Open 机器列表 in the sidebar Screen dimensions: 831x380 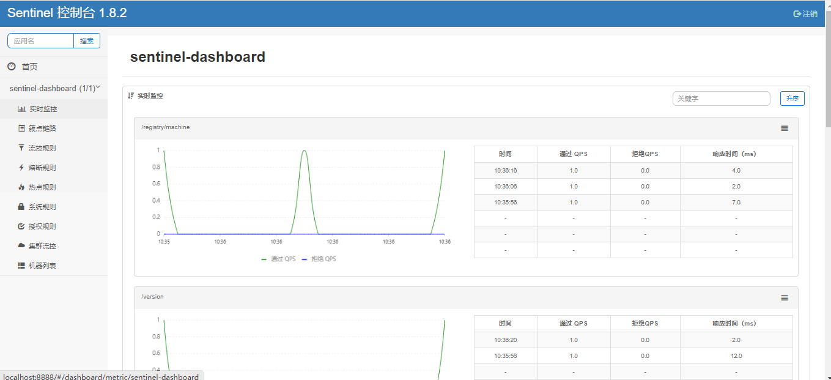pyautogui.click(x=54, y=266)
